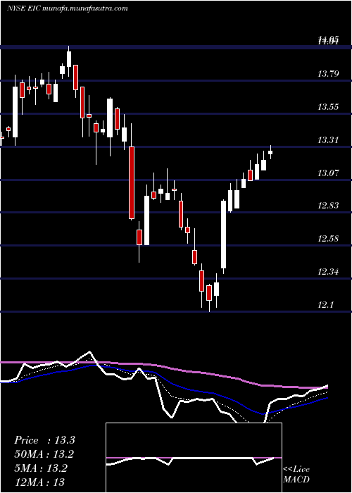Click the <<Live MACD label
This screenshot has height=493, width=352.
(296, 474)
